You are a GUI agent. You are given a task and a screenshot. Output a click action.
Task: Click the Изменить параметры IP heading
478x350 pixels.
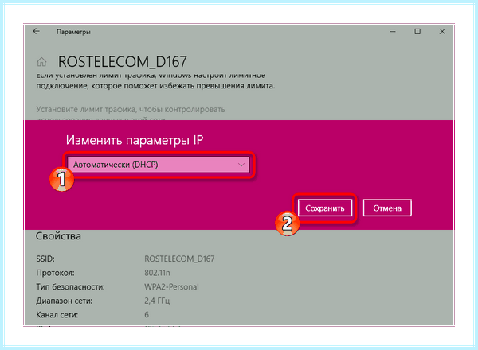click(x=135, y=140)
